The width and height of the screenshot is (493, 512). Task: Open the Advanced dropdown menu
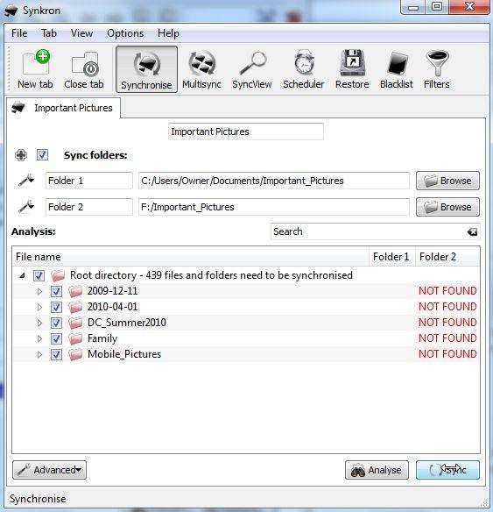(50, 470)
